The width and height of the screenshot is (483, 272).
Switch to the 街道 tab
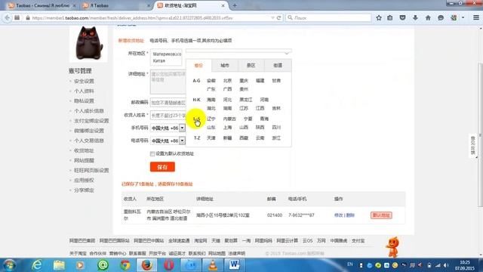(x=278, y=66)
